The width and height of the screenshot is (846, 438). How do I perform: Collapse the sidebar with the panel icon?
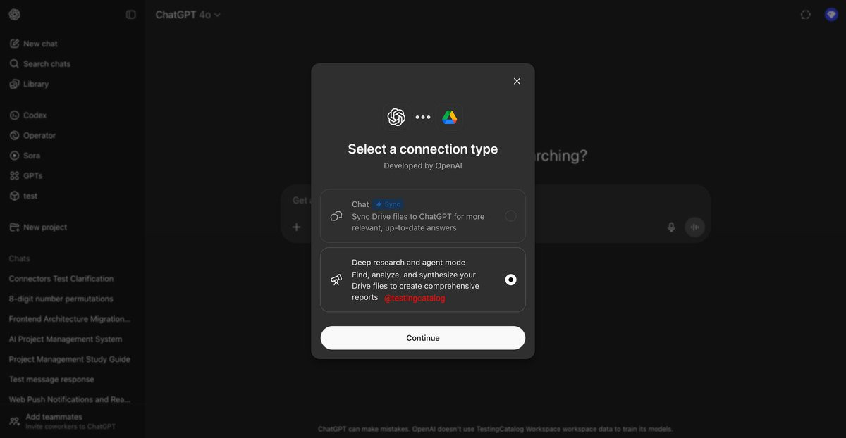click(x=130, y=15)
